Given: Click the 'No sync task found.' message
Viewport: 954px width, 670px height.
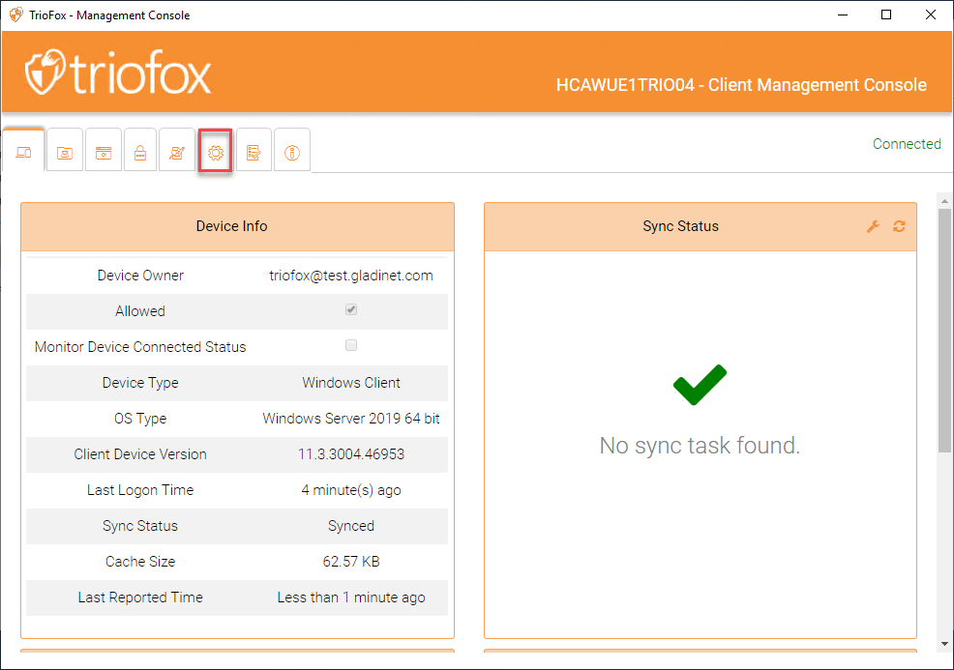Looking at the screenshot, I should click(x=700, y=446).
